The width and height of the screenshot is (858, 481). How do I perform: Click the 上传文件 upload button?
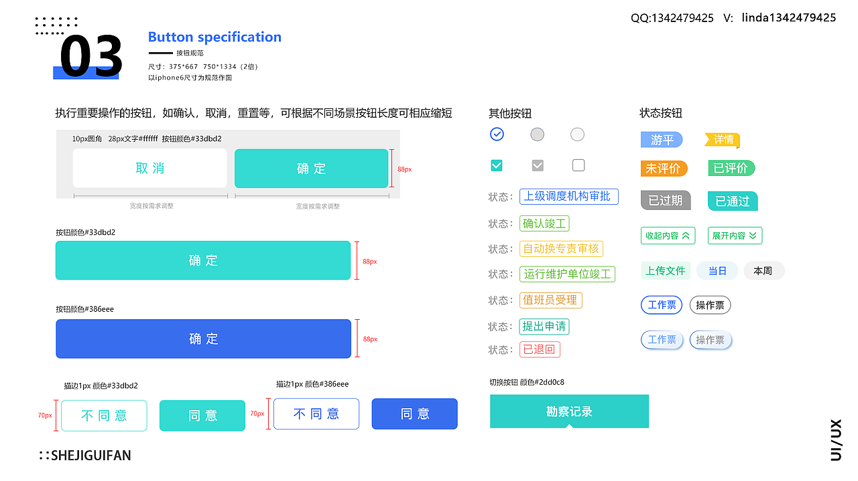pyautogui.click(x=665, y=271)
